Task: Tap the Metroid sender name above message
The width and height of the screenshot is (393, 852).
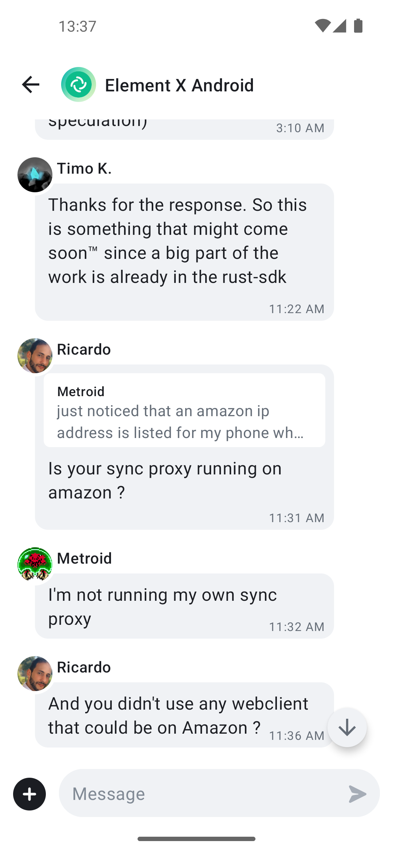Action: (x=84, y=559)
